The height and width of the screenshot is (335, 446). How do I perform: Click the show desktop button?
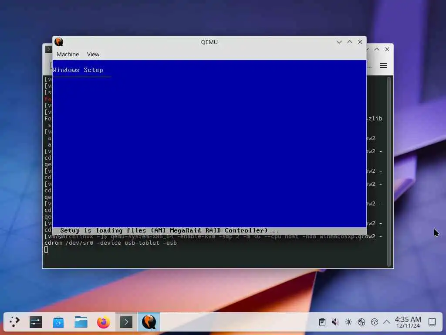(432, 322)
